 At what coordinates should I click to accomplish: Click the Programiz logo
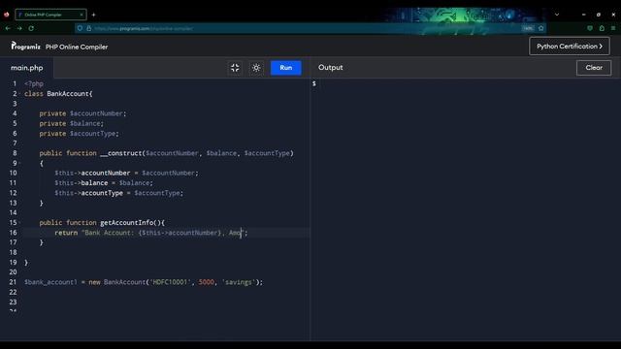pyautogui.click(x=26, y=47)
